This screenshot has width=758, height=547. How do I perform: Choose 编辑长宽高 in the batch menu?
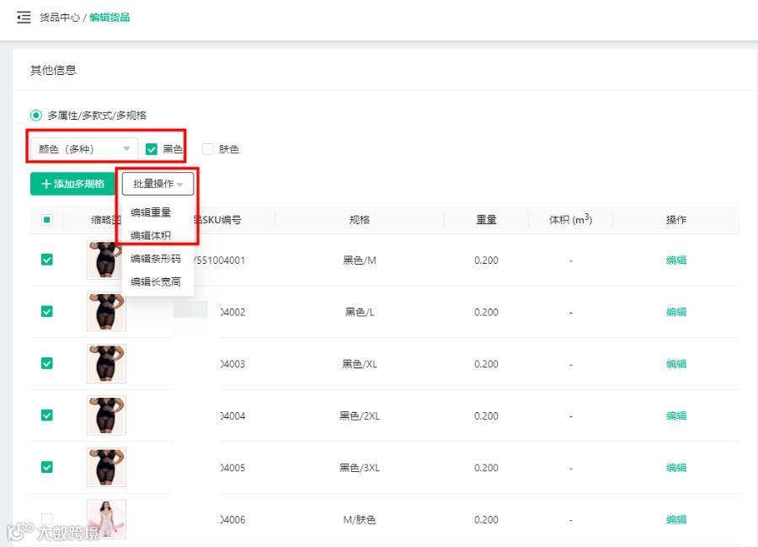coord(157,282)
